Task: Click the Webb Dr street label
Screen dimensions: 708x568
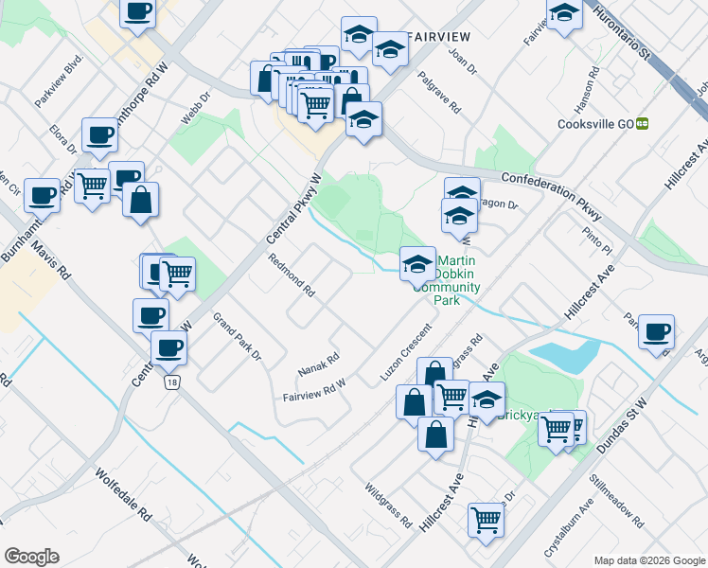Action: tap(196, 108)
